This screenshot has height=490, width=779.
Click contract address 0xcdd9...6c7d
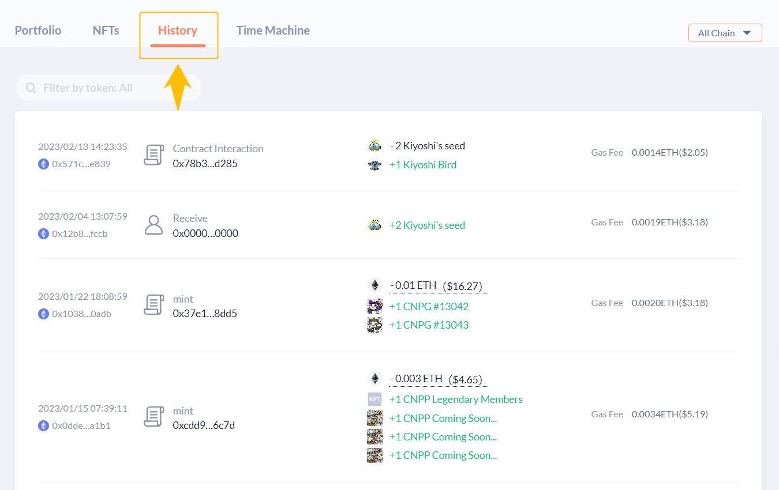point(204,425)
